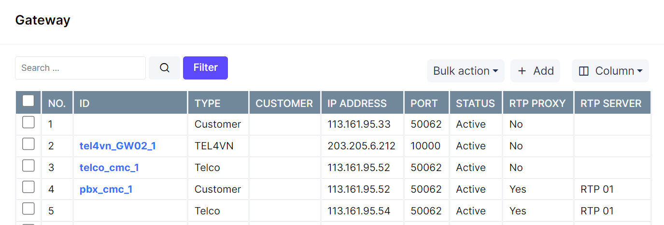The width and height of the screenshot is (664, 225).
Task: Click the Filter button
Action: click(x=205, y=68)
